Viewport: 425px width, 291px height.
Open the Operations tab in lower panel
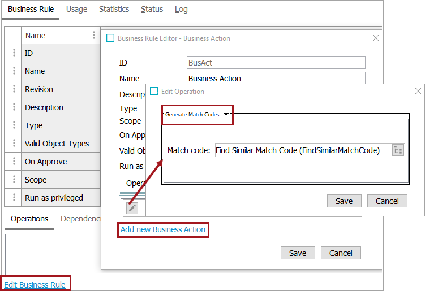29,219
